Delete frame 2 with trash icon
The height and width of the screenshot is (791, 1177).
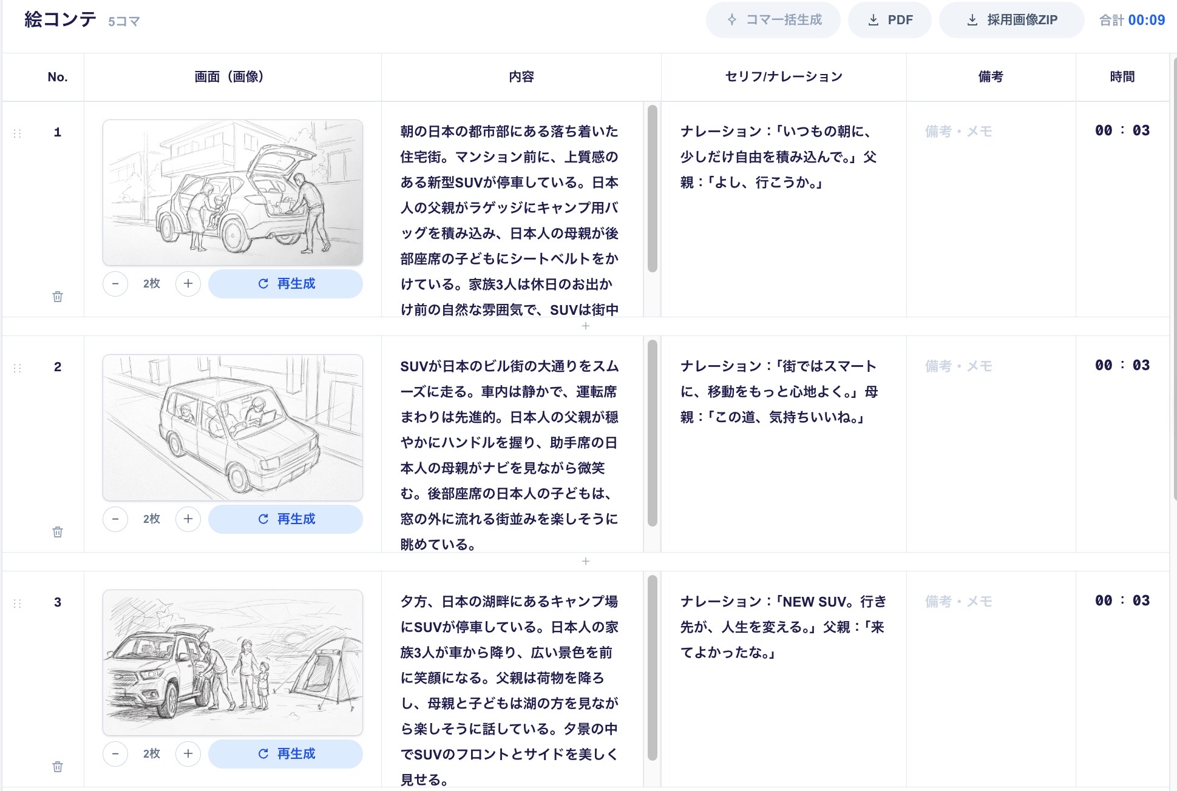[x=58, y=532]
